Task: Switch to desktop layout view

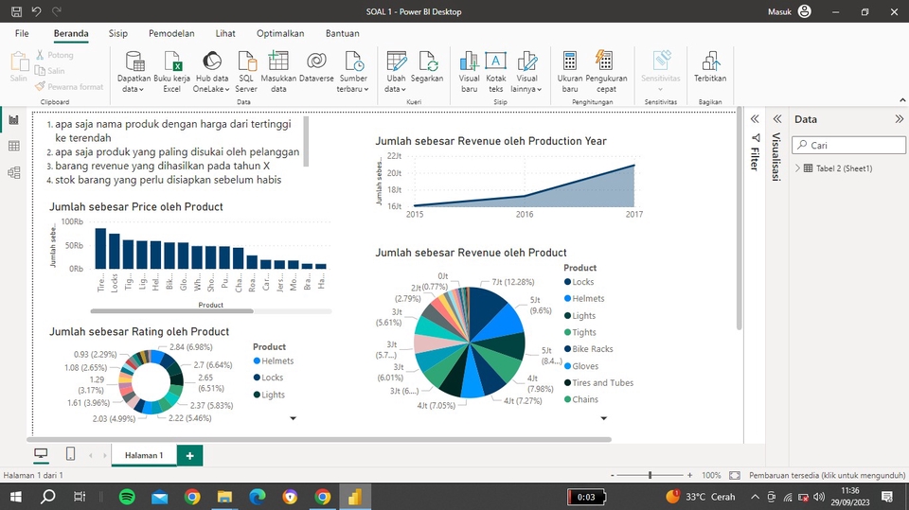Action: pyautogui.click(x=41, y=454)
